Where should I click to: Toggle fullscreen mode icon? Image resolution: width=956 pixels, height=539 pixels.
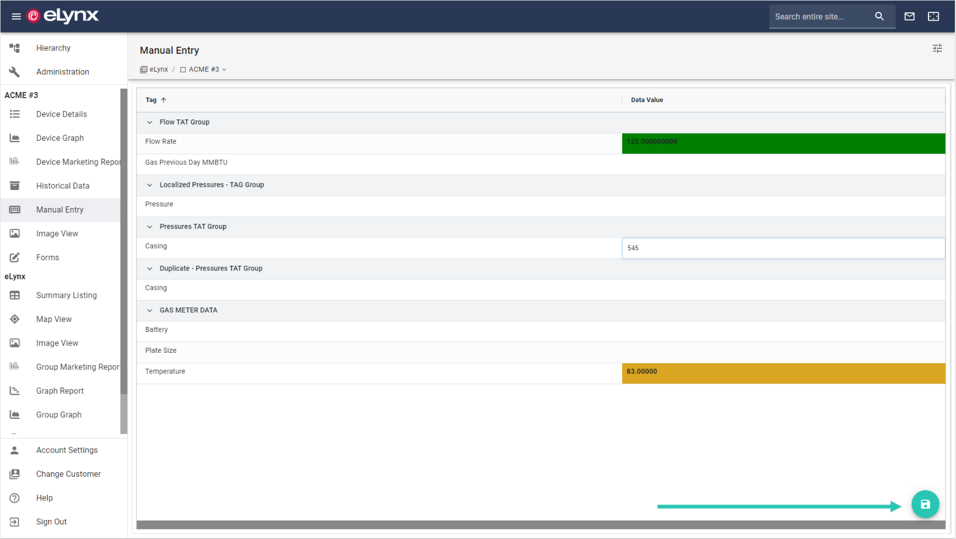coord(934,16)
